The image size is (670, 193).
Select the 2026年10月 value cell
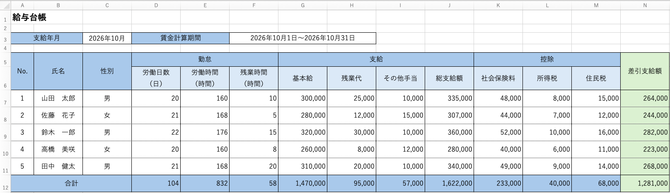(x=107, y=38)
